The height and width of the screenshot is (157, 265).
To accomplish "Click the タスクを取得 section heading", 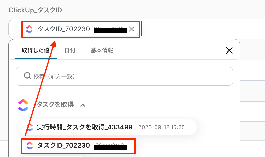I will coord(55,104).
